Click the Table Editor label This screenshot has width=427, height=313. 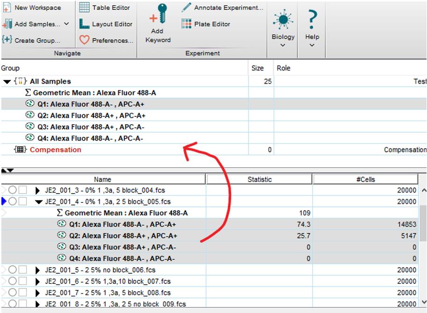(111, 7)
